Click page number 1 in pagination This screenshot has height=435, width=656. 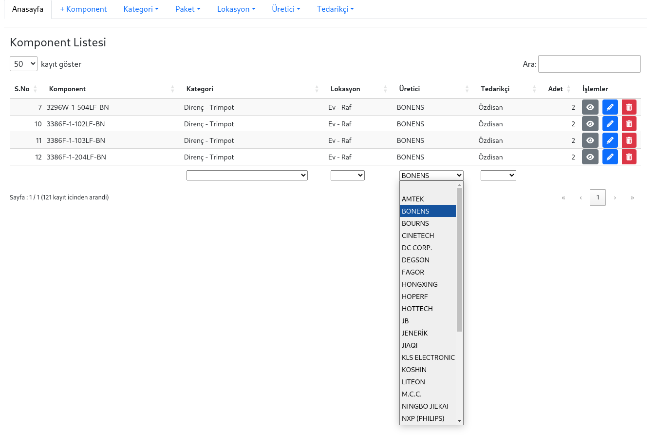click(598, 198)
